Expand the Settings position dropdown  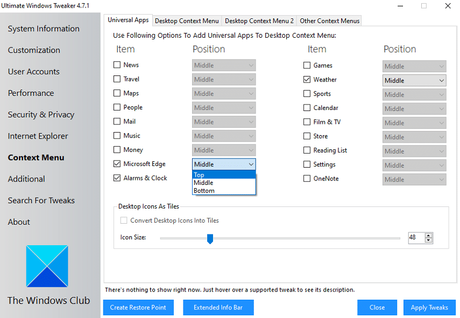point(414,165)
